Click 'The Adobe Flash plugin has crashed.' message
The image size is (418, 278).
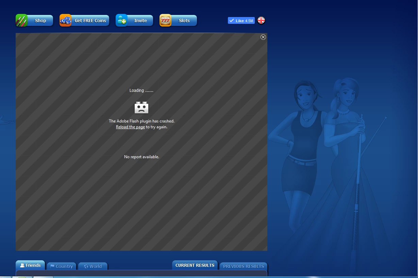coord(141,121)
